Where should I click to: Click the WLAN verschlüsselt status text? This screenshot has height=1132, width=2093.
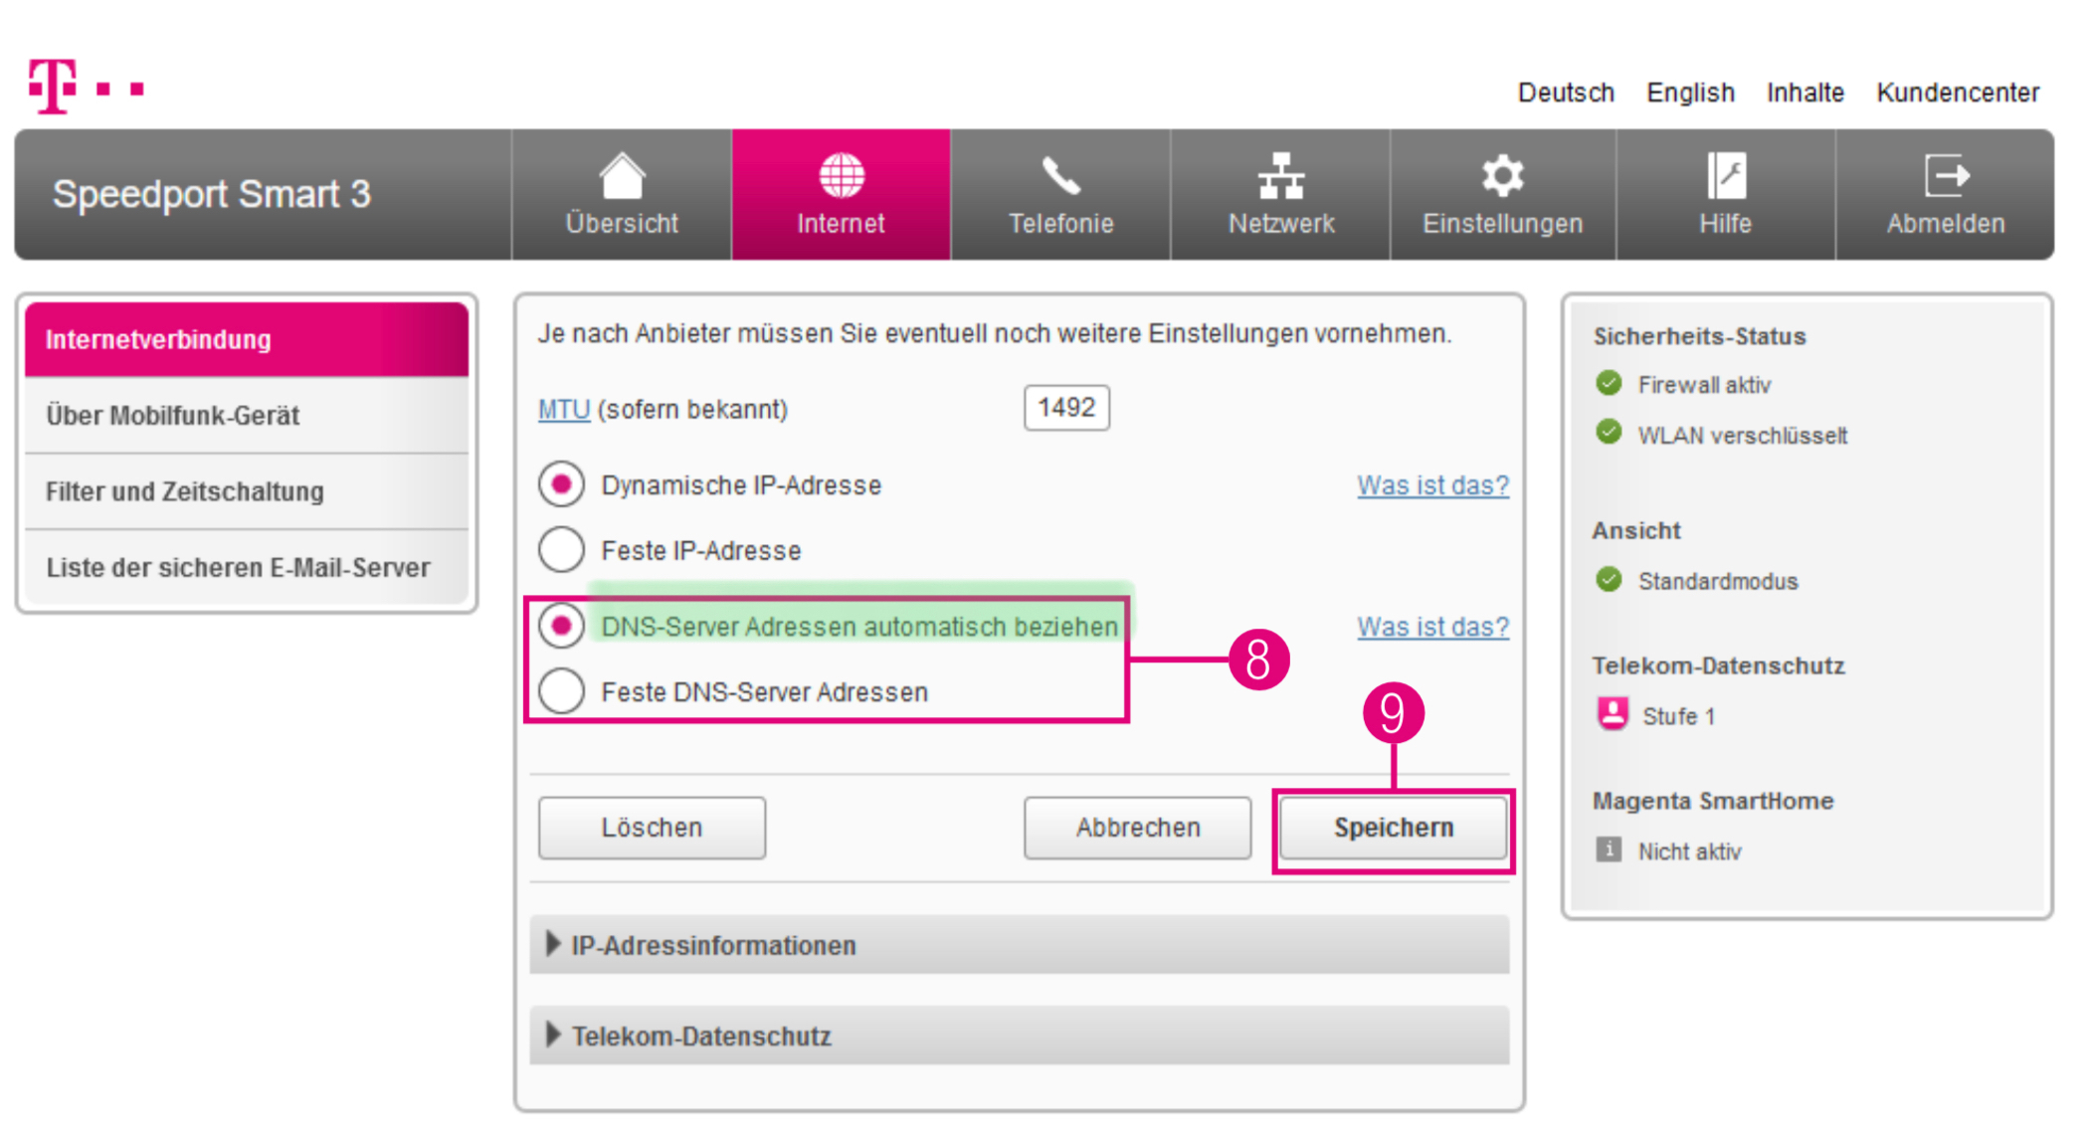pos(1743,436)
